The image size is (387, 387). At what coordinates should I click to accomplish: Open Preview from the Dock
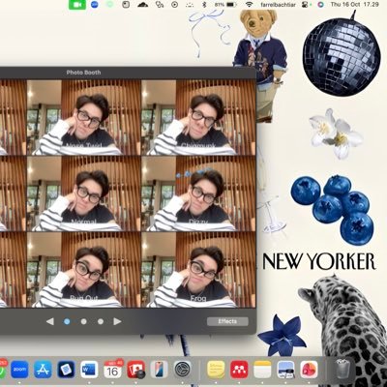pyautogui.click(x=285, y=370)
